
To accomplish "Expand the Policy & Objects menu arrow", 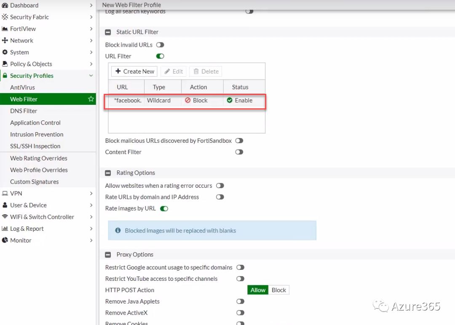I will [x=91, y=64].
